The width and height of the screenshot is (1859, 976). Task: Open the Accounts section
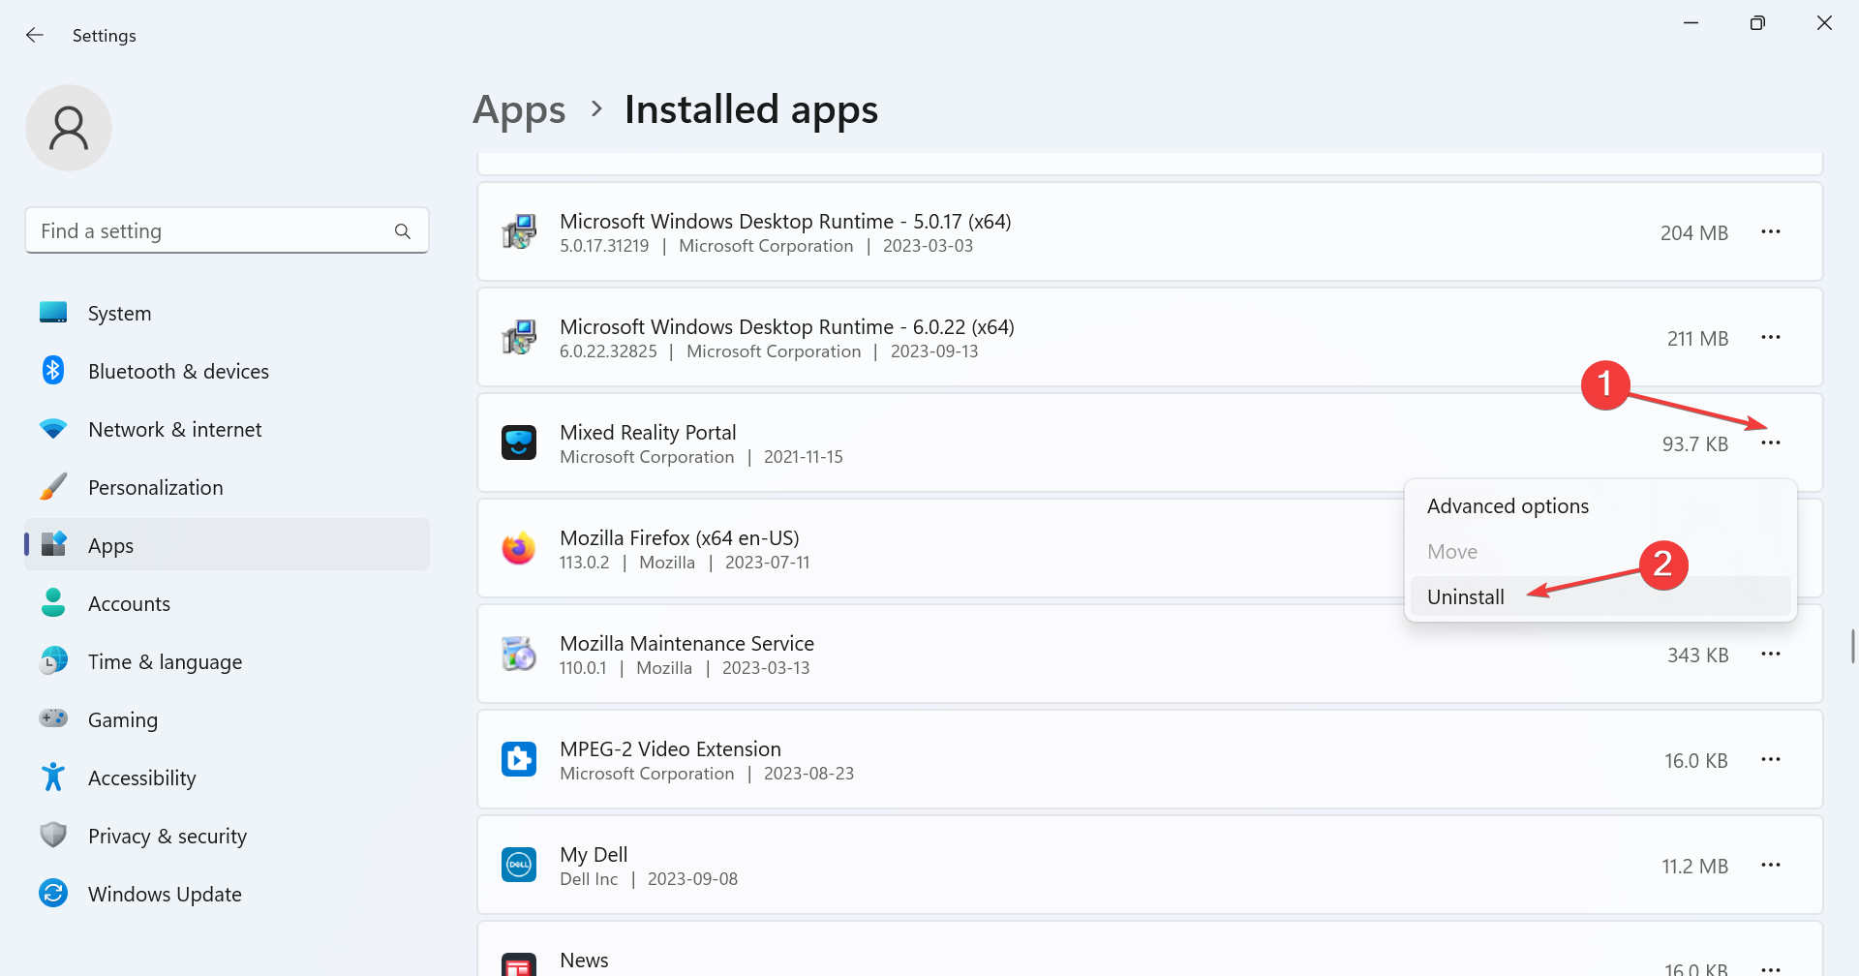click(x=227, y=603)
